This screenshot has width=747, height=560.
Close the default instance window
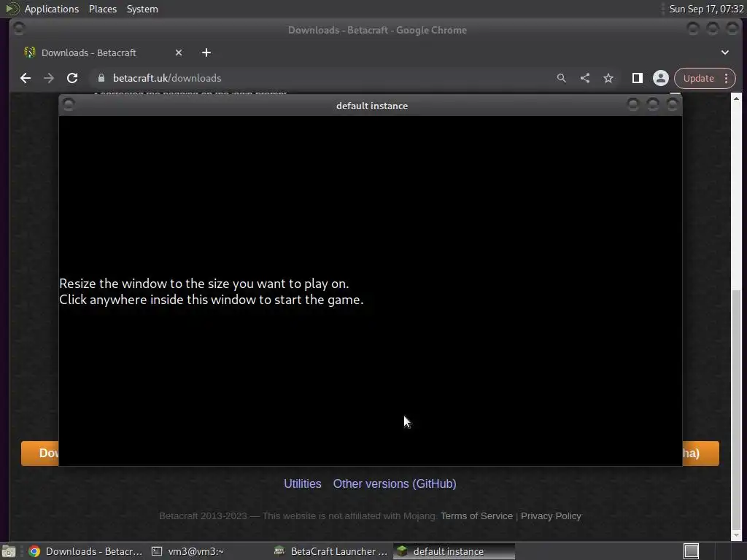[x=673, y=104]
